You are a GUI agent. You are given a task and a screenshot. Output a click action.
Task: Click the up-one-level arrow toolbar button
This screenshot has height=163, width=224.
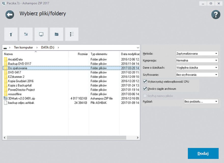(11, 34)
